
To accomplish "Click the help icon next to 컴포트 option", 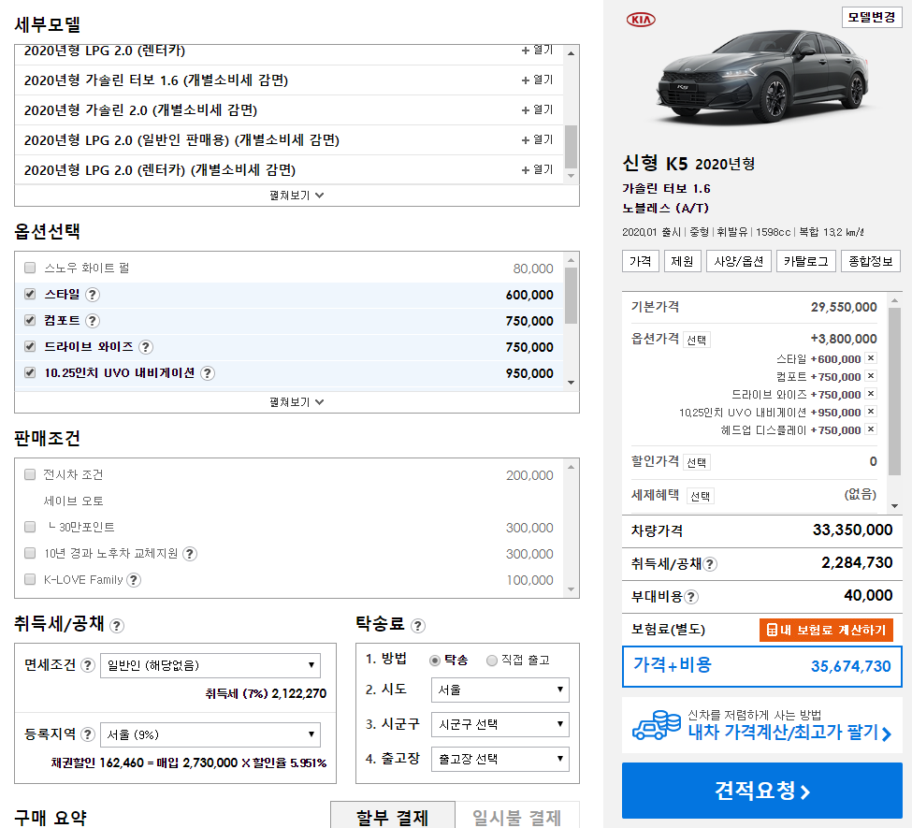I will point(93,321).
